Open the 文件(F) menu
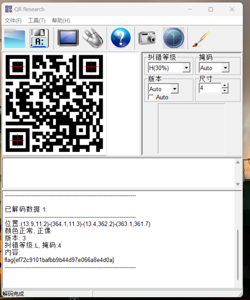Screen dimensions: 250x300 [x=13, y=20]
